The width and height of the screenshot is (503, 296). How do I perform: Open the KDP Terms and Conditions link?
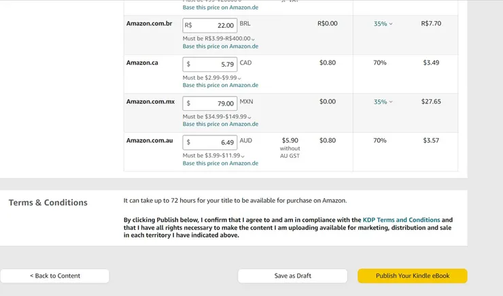pyautogui.click(x=401, y=220)
